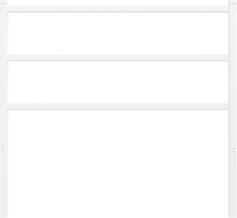
Task: Click joint where middle rail meets left post
Action: pyautogui.click(x=8, y=58)
